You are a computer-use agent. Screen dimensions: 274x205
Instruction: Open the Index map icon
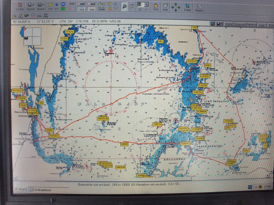click(188, 6)
